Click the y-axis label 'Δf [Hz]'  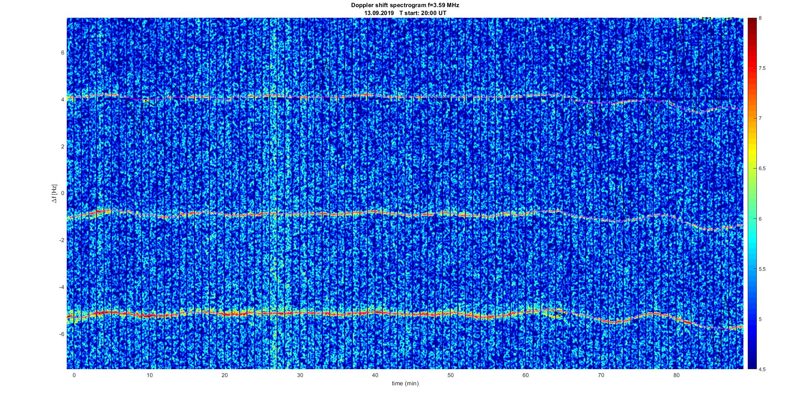tap(55, 194)
